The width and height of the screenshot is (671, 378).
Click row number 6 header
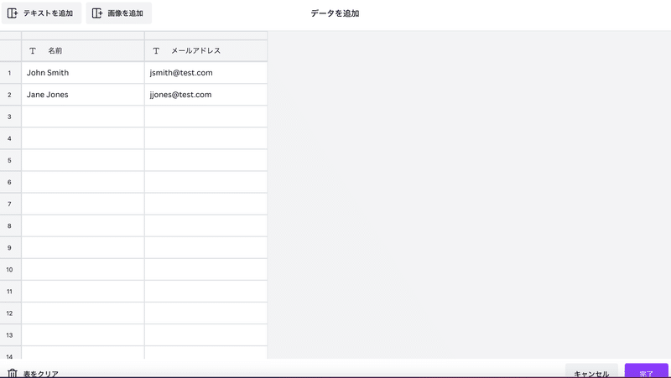click(10, 182)
